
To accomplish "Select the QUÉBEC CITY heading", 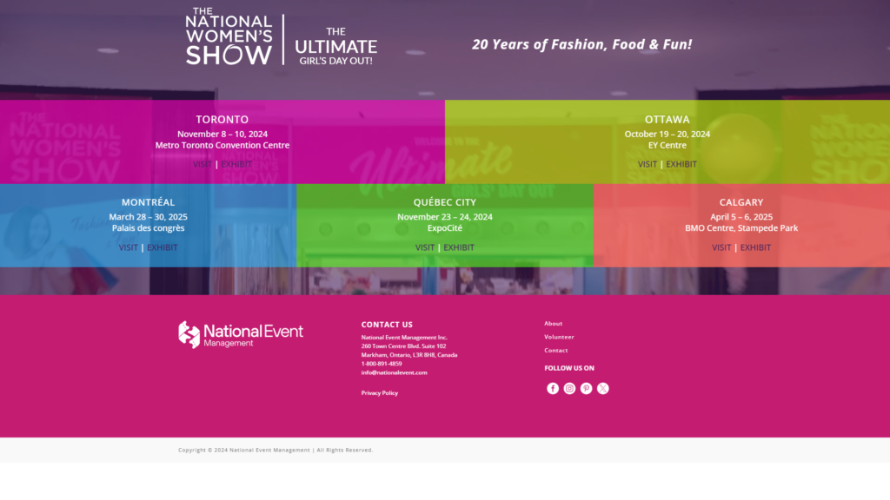I will pyautogui.click(x=445, y=202).
